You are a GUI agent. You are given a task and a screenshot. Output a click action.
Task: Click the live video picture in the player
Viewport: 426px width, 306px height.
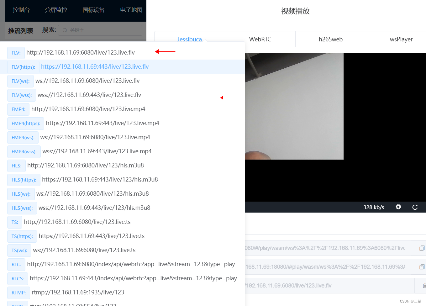coord(294,106)
